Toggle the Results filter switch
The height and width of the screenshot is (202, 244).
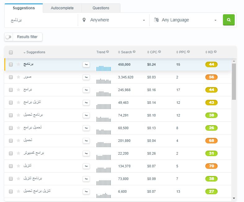pyautogui.click(x=9, y=37)
